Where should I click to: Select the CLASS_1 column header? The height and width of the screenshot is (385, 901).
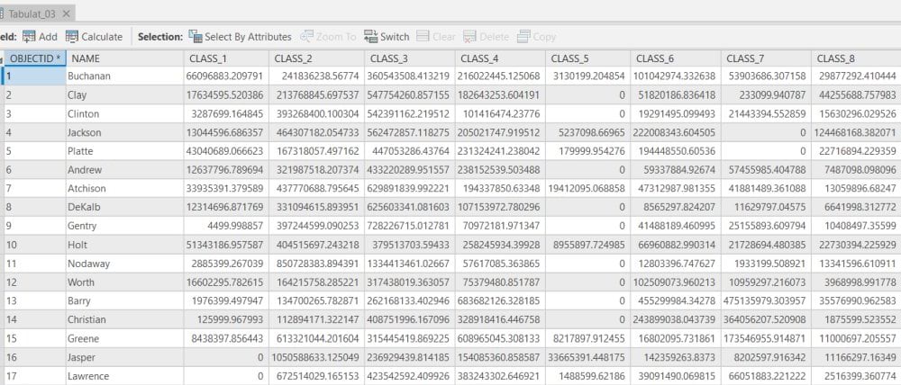(227, 58)
